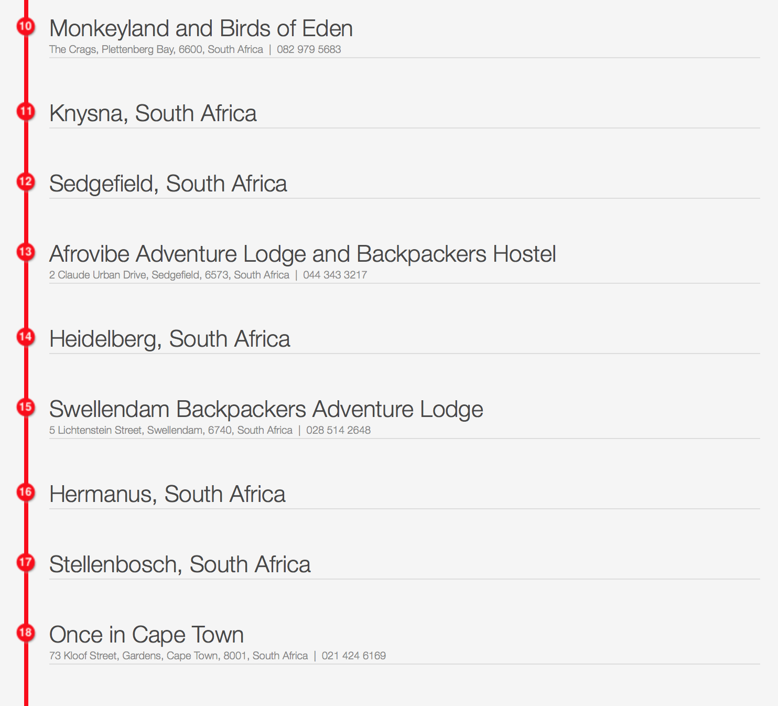Click the red marker numbered 16
The height and width of the screenshot is (706, 778).
click(26, 492)
